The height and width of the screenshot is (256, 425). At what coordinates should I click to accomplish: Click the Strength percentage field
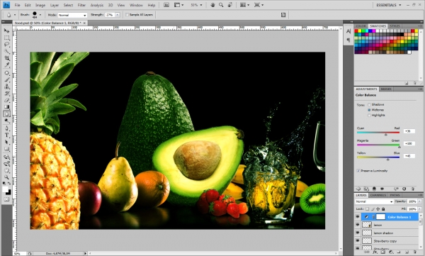pos(110,15)
